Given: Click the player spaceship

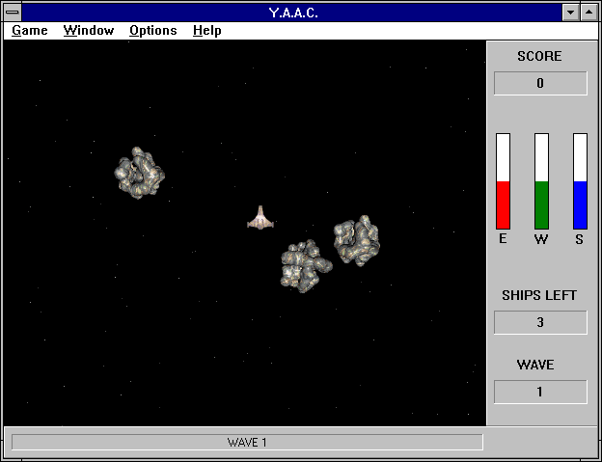Looking at the screenshot, I should [260, 218].
